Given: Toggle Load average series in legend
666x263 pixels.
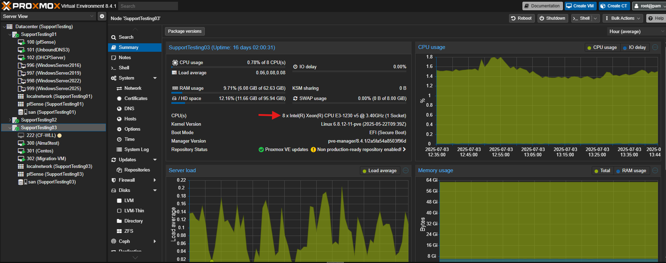Looking at the screenshot, I should (379, 171).
